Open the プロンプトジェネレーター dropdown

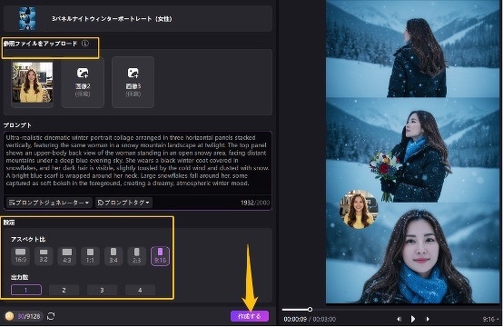[x=49, y=203]
